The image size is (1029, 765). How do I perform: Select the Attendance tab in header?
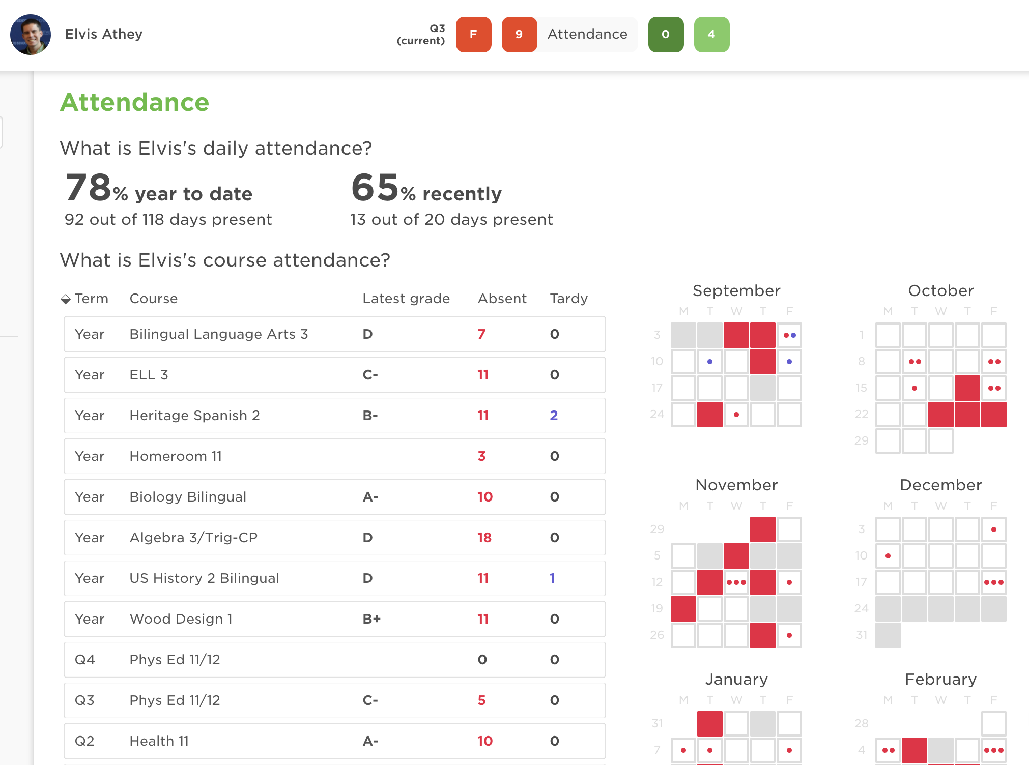[587, 35]
